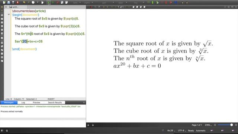Select the 'untit...' document tab
Screen dimensions: 238x134
pos(15,7)
